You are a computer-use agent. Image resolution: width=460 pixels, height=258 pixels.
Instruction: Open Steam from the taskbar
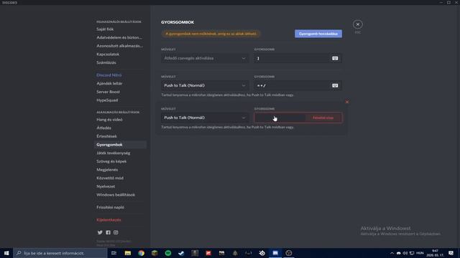click(181, 253)
